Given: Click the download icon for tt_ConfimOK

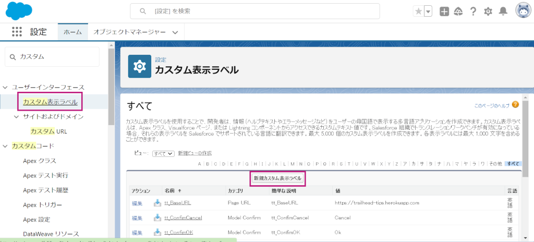Looking at the screenshot, I should click(x=157, y=233).
